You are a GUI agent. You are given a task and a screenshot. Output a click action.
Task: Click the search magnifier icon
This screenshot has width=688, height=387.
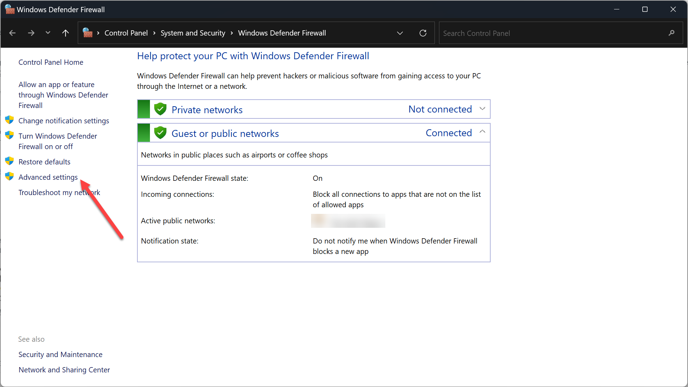tap(671, 33)
